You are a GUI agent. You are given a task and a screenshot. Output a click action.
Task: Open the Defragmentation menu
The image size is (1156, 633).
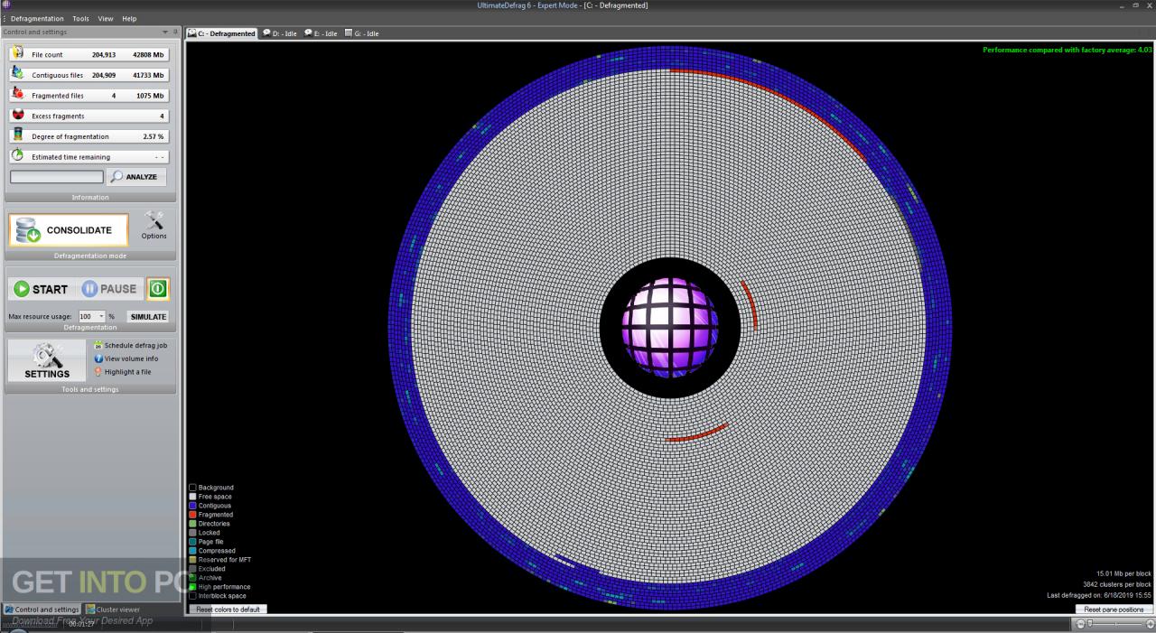(x=37, y=18)
